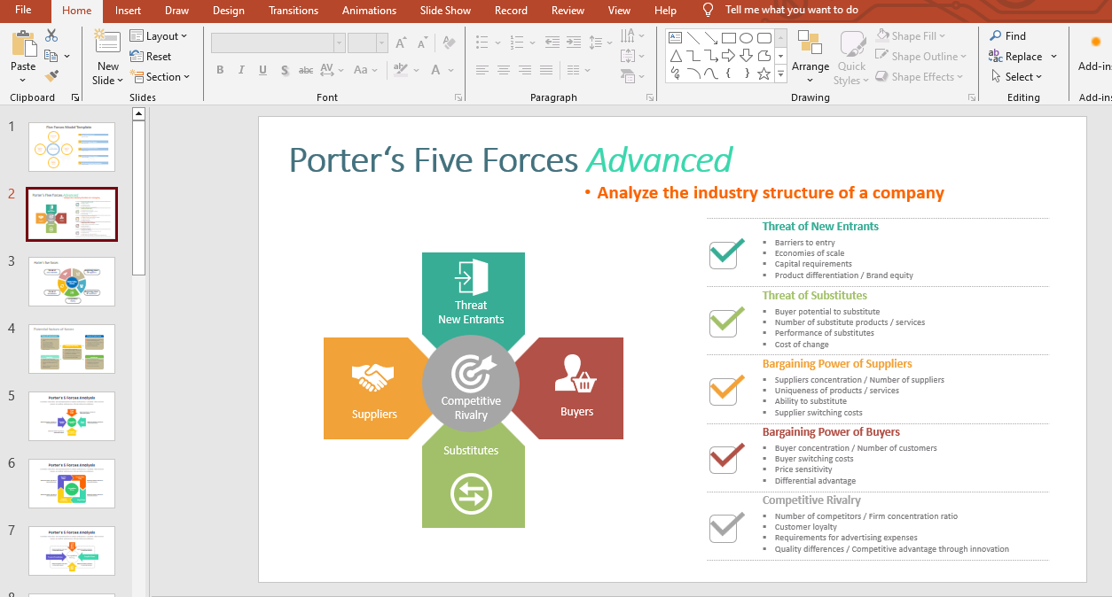Screen dimensions: 1112x597
Task: Click the Text Shadow icon
Action: point(285,70)
